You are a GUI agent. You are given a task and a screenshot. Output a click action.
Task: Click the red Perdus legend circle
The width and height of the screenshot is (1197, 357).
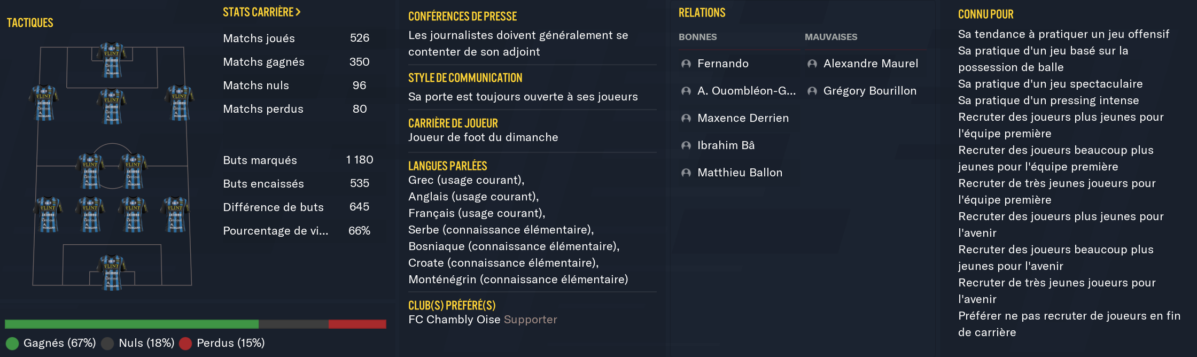click(185, 343)
